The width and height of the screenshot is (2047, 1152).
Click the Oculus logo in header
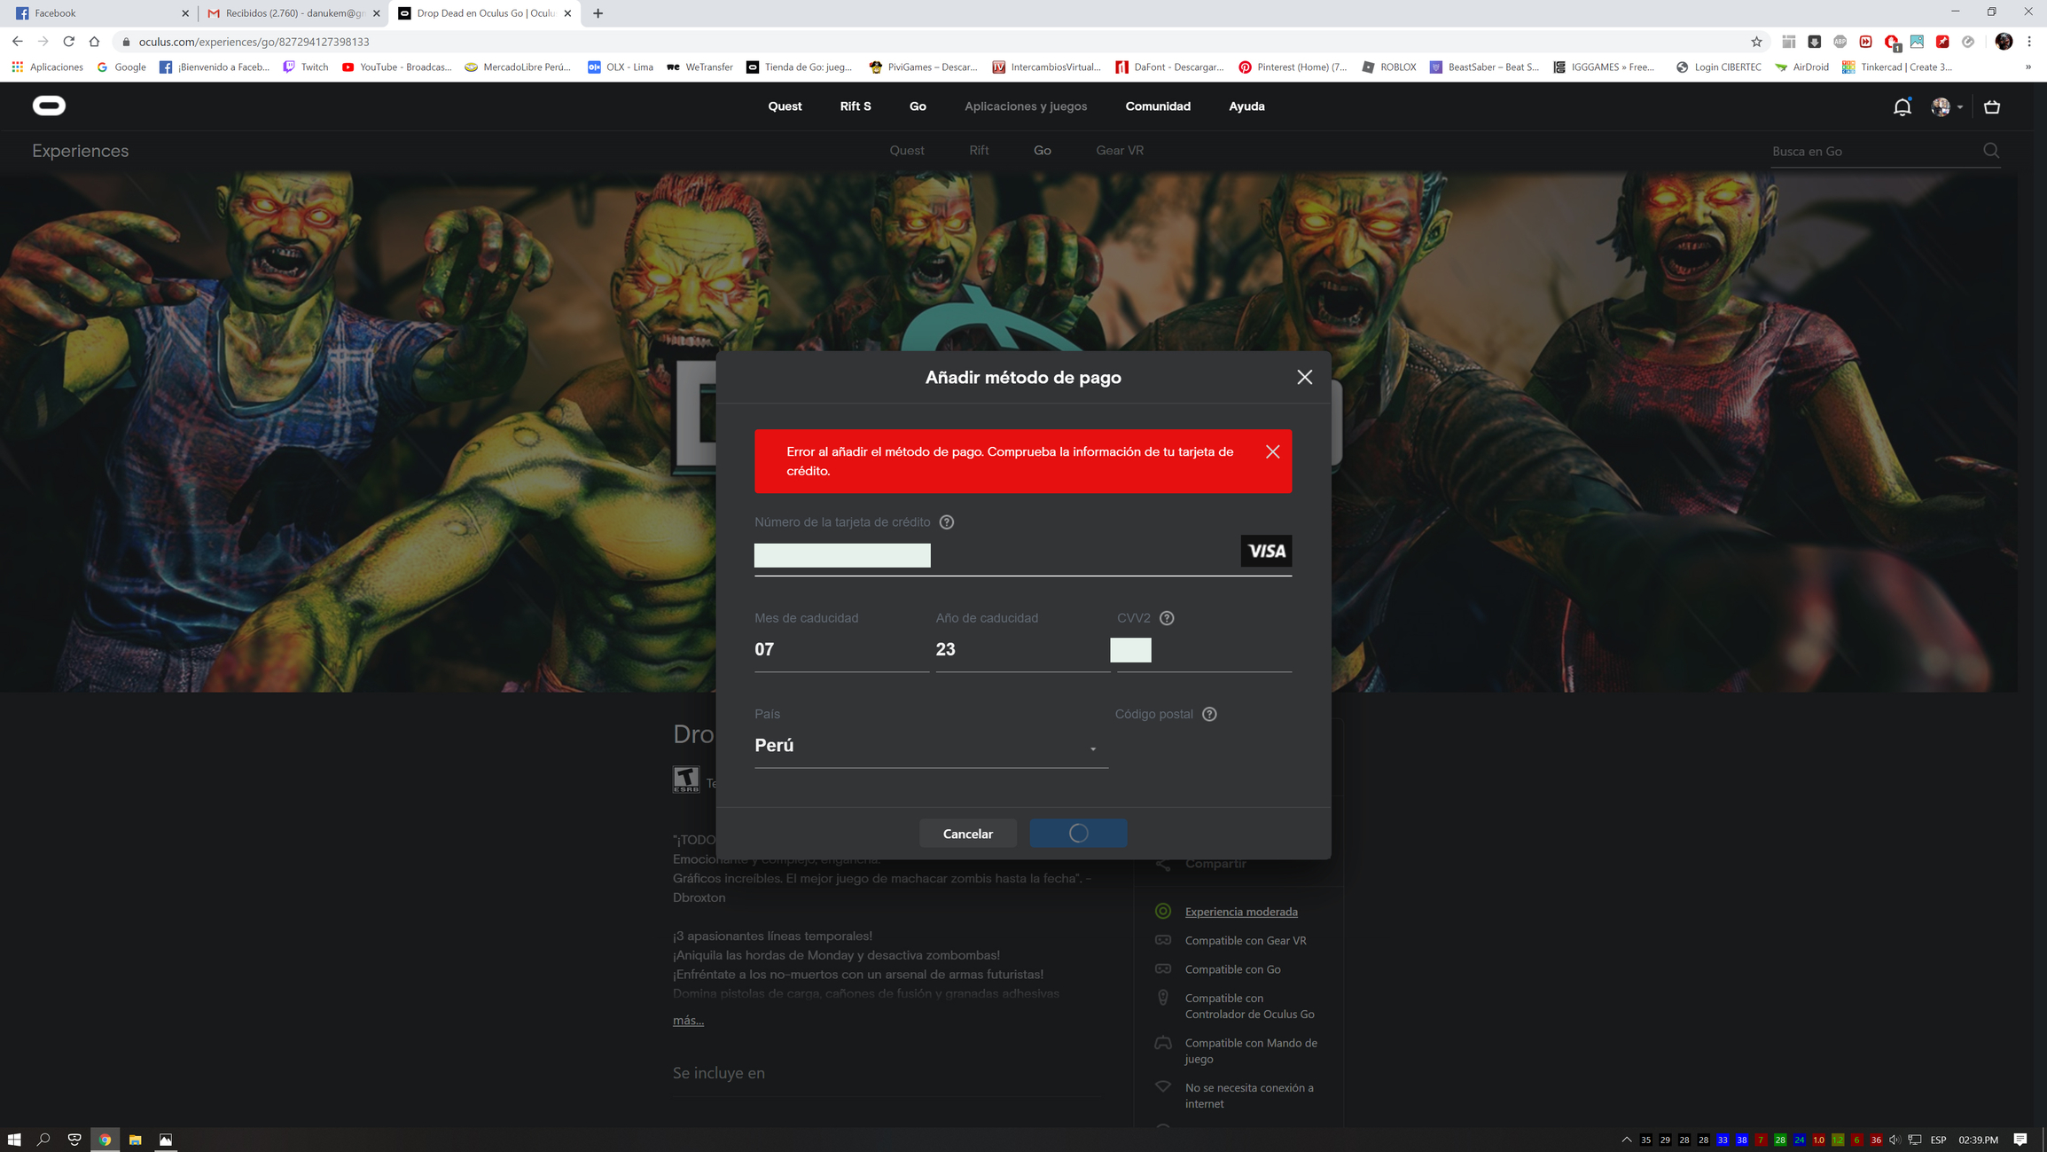(x=49, y=106)
